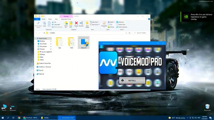This screenshot has width=214, height=120.
Task: Open the Data folder
Action: pos(72,43)
